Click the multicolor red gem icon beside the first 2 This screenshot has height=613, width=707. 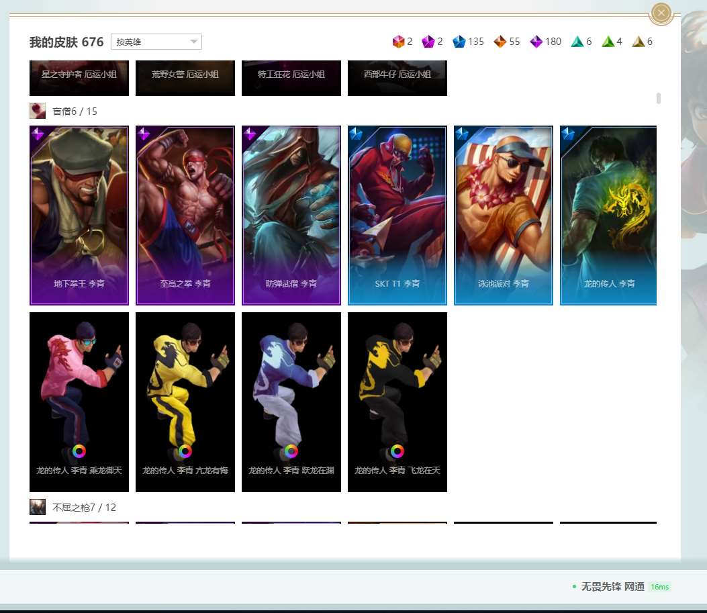click(399, 42)
